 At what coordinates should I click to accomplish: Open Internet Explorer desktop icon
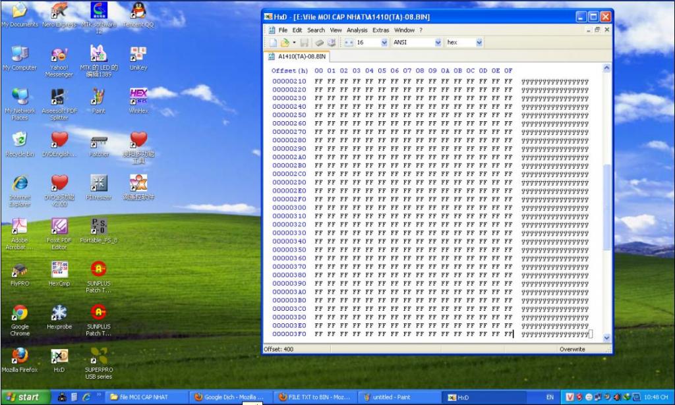19,190
